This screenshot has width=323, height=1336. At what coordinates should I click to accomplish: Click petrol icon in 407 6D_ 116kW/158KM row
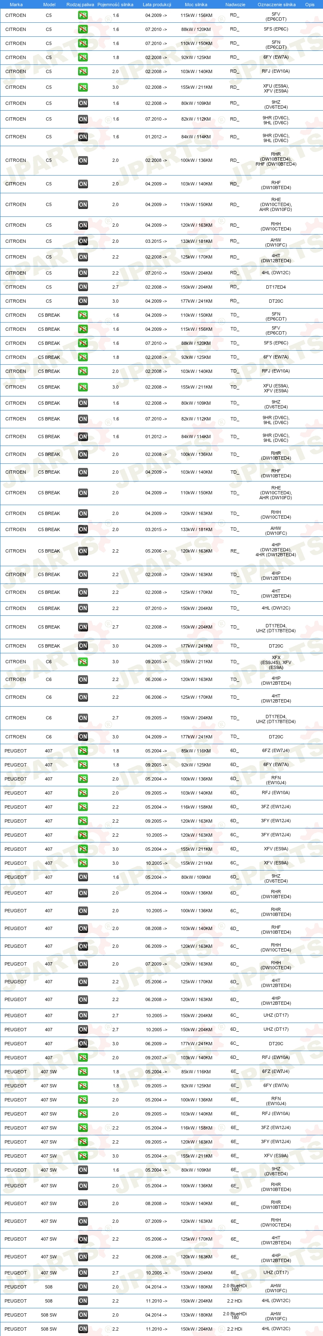pos(83,807)
